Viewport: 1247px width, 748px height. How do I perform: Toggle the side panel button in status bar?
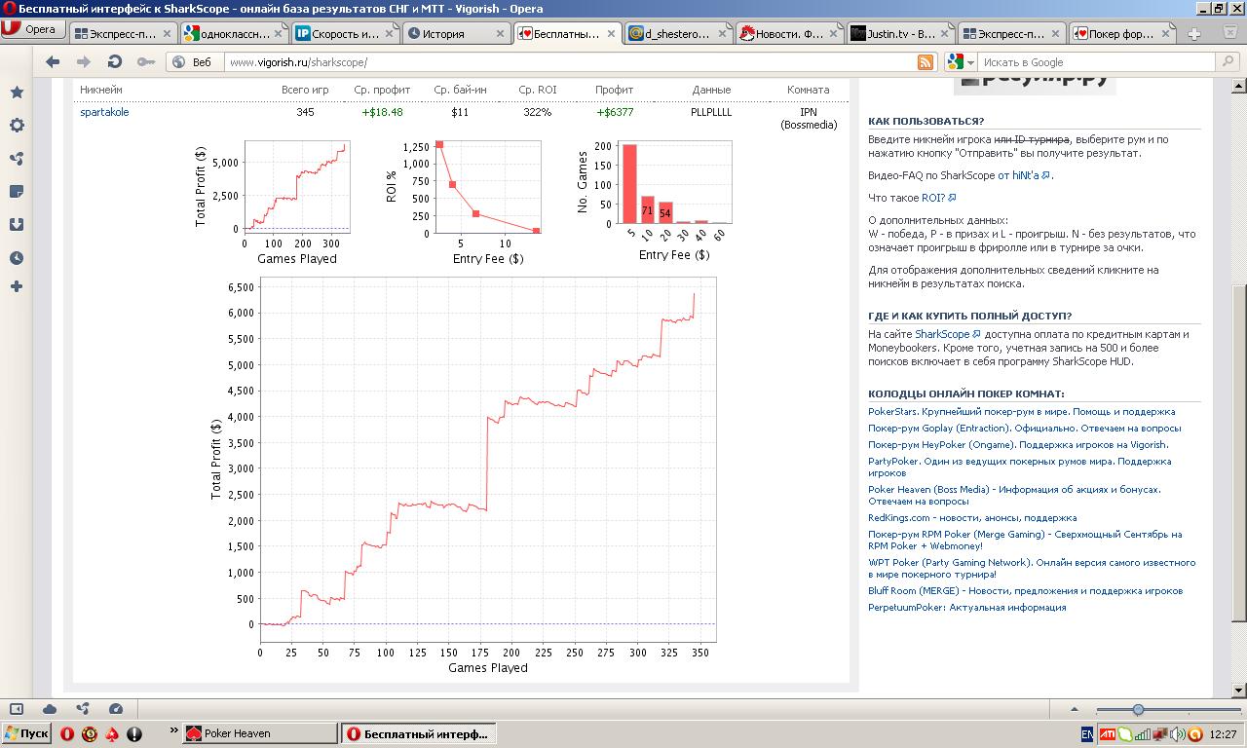point(17,709)
